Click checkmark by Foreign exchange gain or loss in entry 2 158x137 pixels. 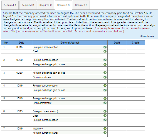[x=105, y=64]
